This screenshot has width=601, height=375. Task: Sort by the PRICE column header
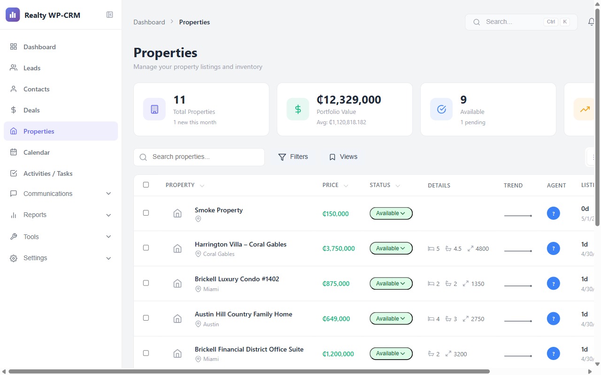(x=335, y=185)
